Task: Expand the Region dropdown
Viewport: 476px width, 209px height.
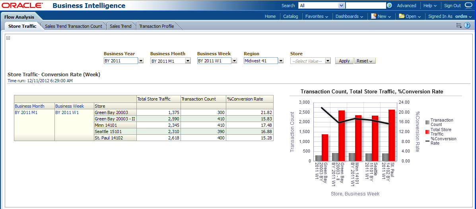Action: point(281,61)
